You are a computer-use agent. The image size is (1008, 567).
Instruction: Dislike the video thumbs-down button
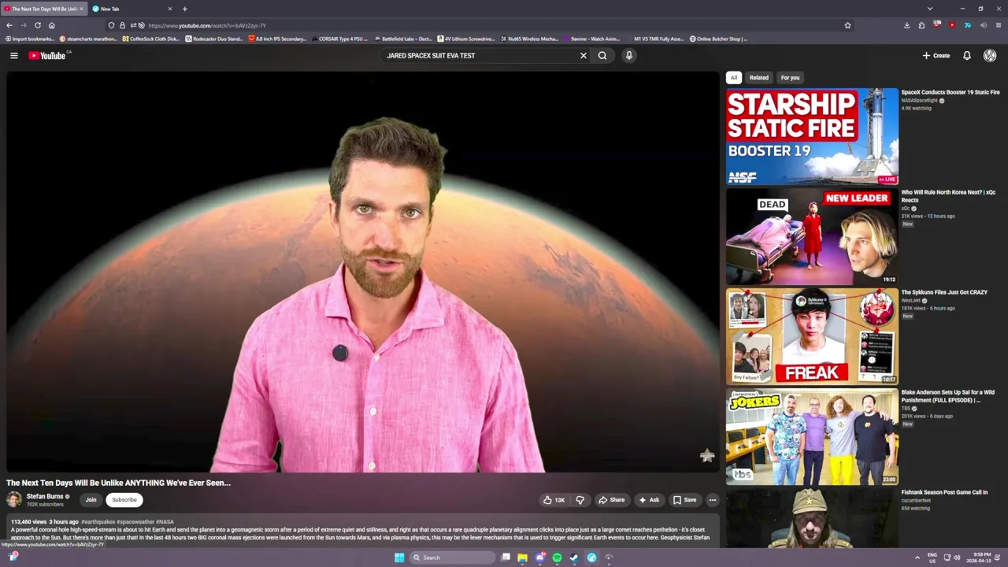(x=580, y=500)
